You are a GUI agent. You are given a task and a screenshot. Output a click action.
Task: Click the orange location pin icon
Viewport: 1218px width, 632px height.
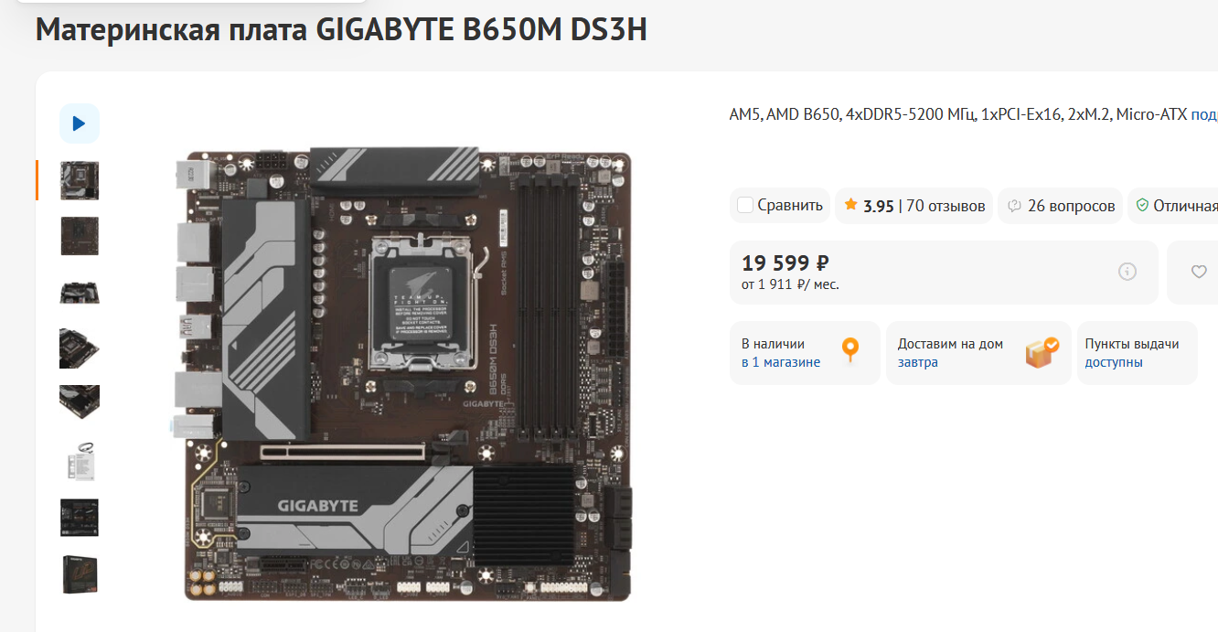pos(850,350)
